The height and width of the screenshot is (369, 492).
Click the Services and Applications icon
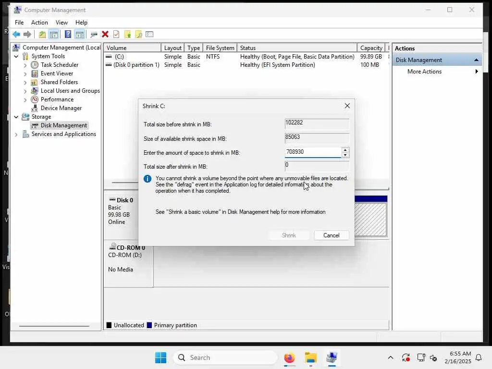coord(25,135)
